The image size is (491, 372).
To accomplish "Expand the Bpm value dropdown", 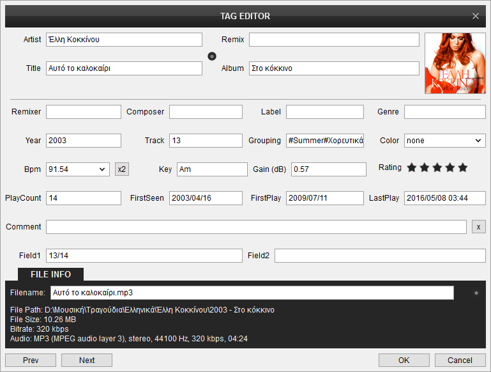I will [x=103, y=169].
